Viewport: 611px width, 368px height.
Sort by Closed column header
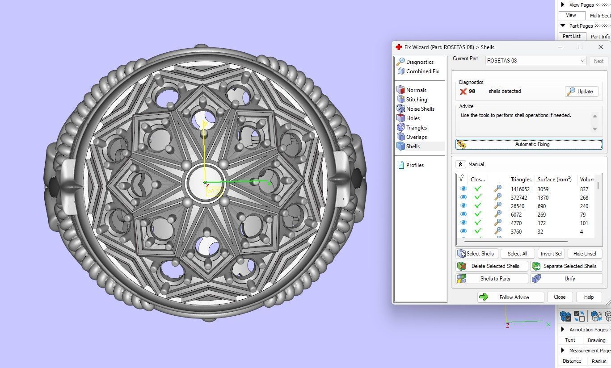click(x=478, y=180)
